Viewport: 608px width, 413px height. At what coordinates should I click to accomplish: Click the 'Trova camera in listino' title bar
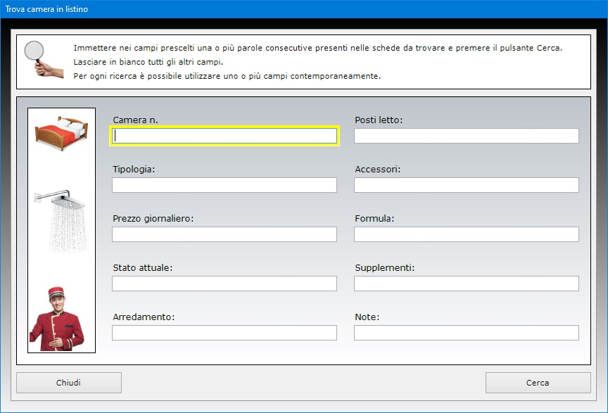tap(304, 9)
